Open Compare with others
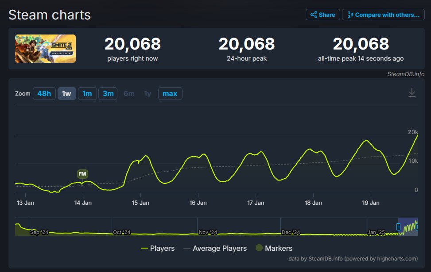Image resolution: width=431 pixels, height=272 pixels. 383,15
